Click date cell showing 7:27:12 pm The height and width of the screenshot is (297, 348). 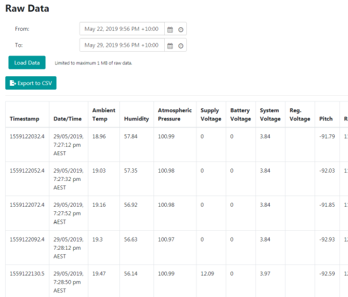[x=68, y=145]
